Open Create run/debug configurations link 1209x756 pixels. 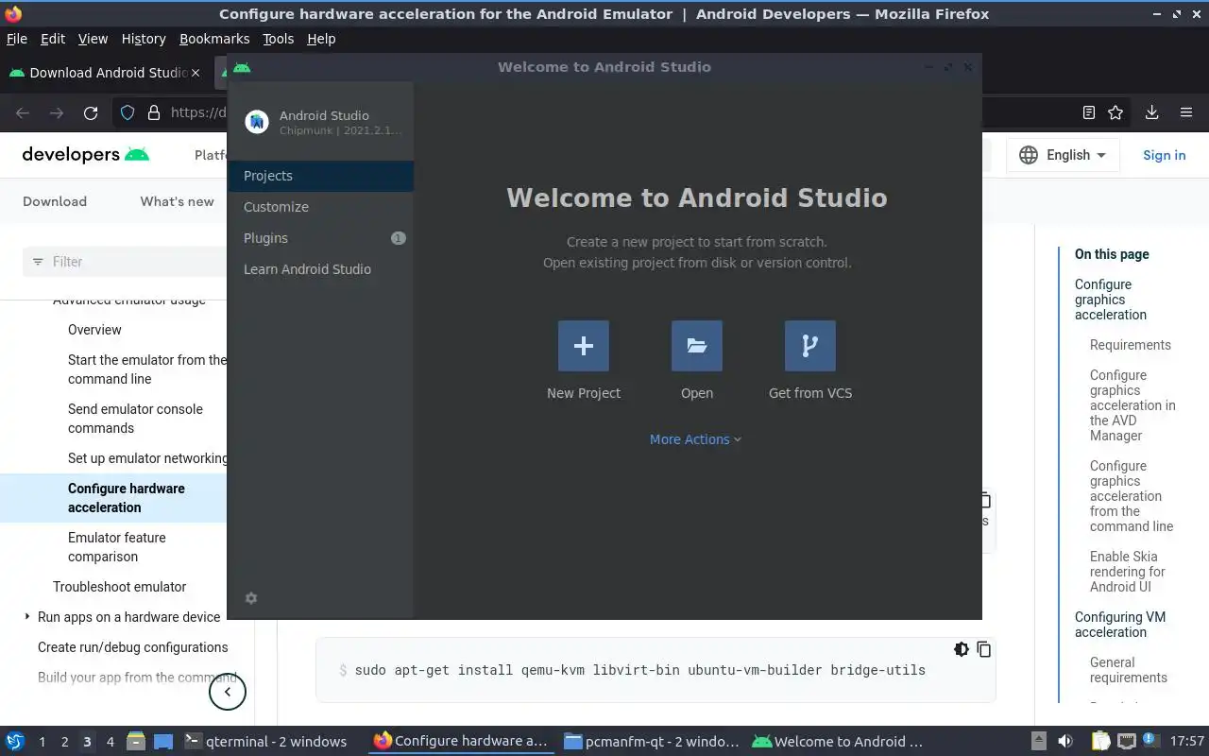point(133,647)
